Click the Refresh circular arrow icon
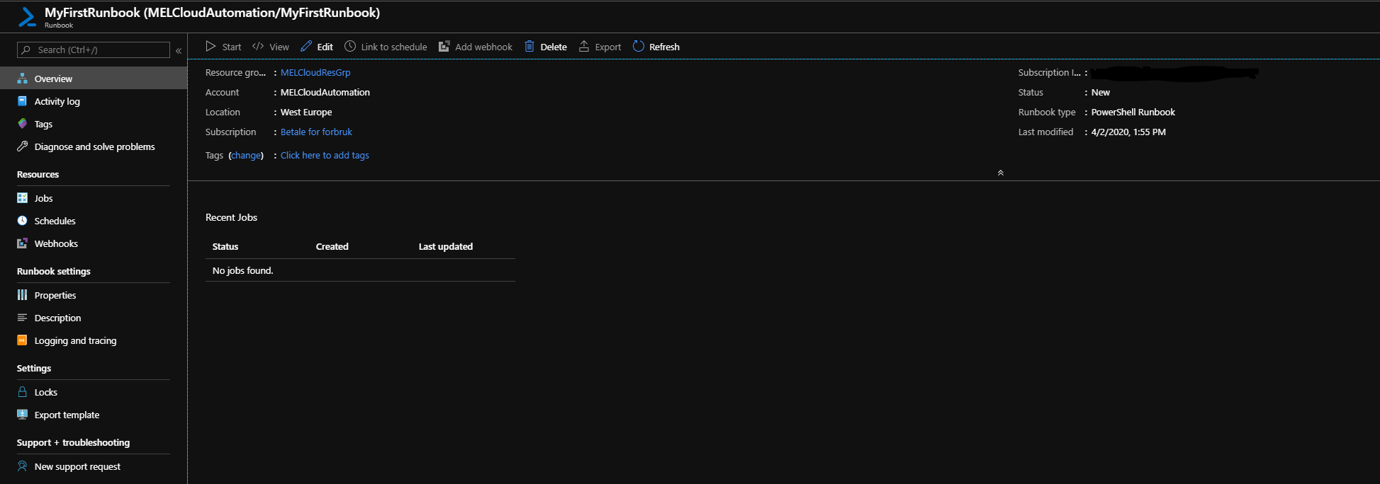The height and width of the screenshot is (484, 1380). (639, 47)
